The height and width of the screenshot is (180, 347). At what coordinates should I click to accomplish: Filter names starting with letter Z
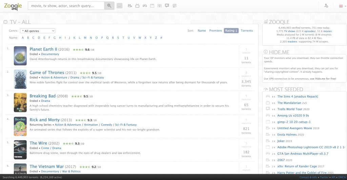click(x=156, y=38)
